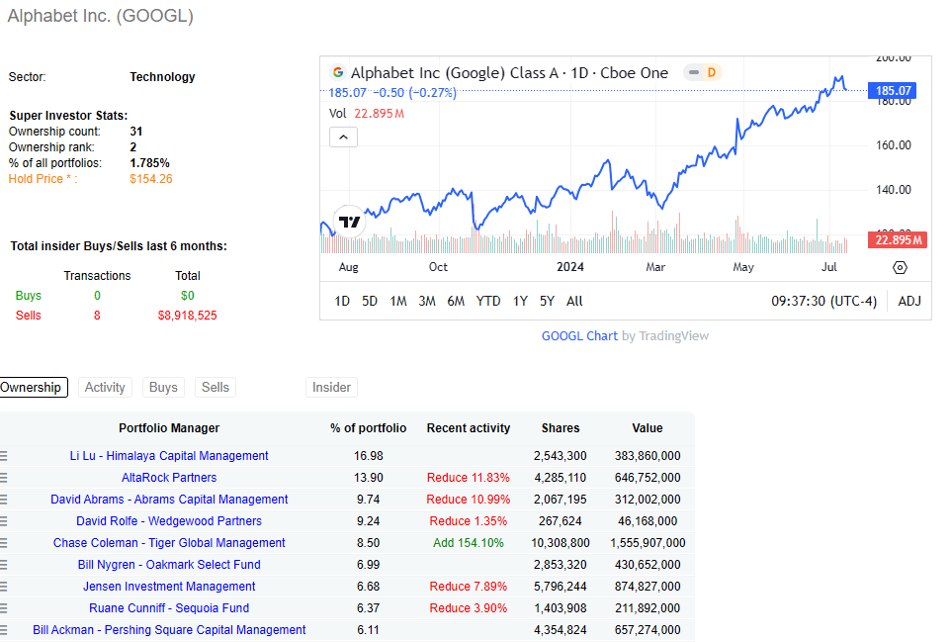Open the GOOGL Chart link below the chart
This screenshot has height=642, width=950.
(579, 335)
